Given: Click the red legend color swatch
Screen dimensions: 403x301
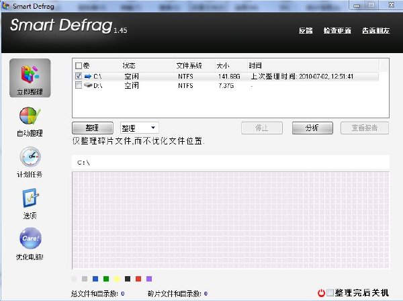Looking at the screenshot, I should tap(138, 279).
